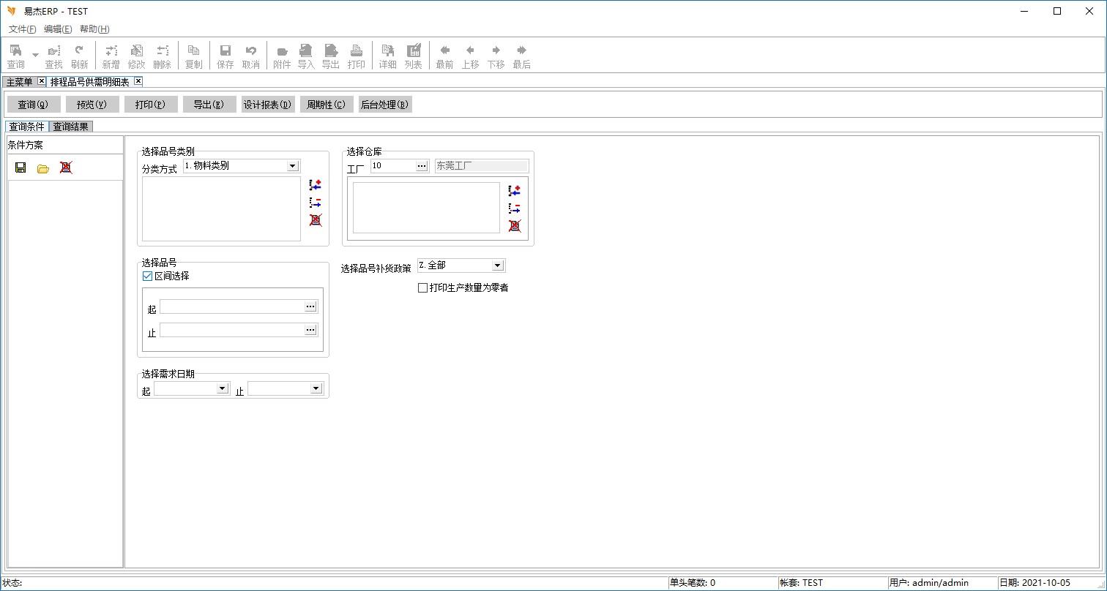Remove item category with the remove-row icon
1107x591 pixels.
click(316, 203)
